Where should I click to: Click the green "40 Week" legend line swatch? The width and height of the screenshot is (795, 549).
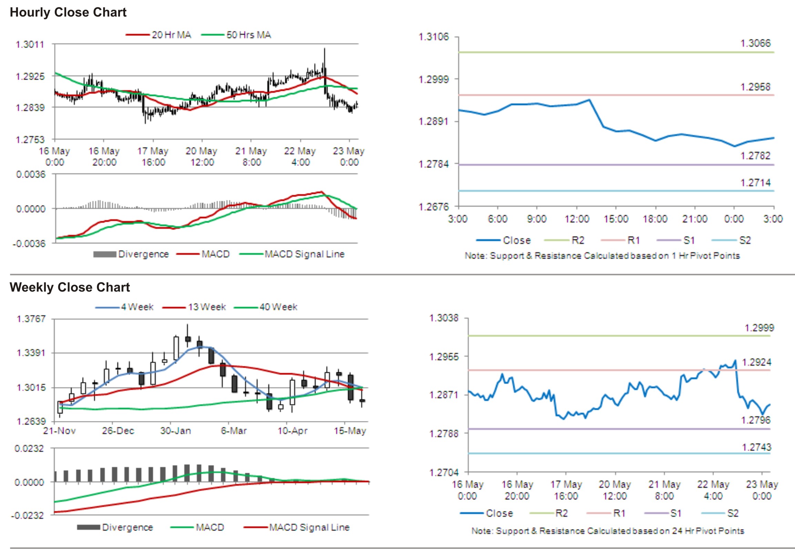click(x=246, y=307)
